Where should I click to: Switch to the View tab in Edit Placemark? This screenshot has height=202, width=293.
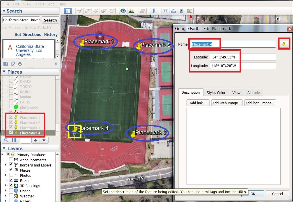tap(236, 93)
